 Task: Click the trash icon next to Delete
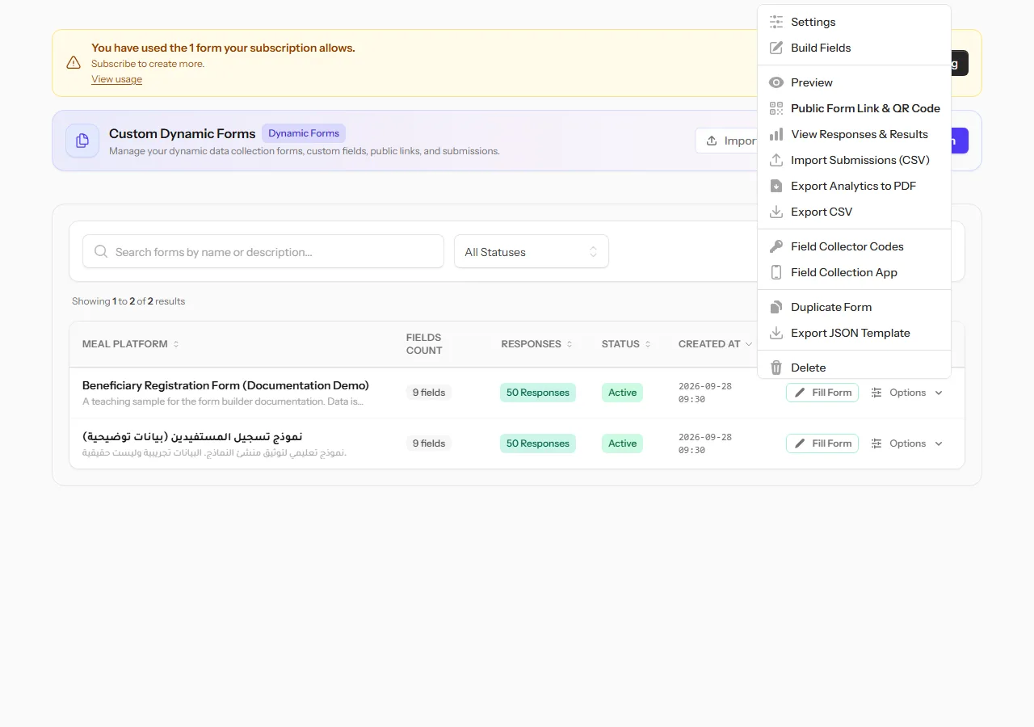(776, 368)
